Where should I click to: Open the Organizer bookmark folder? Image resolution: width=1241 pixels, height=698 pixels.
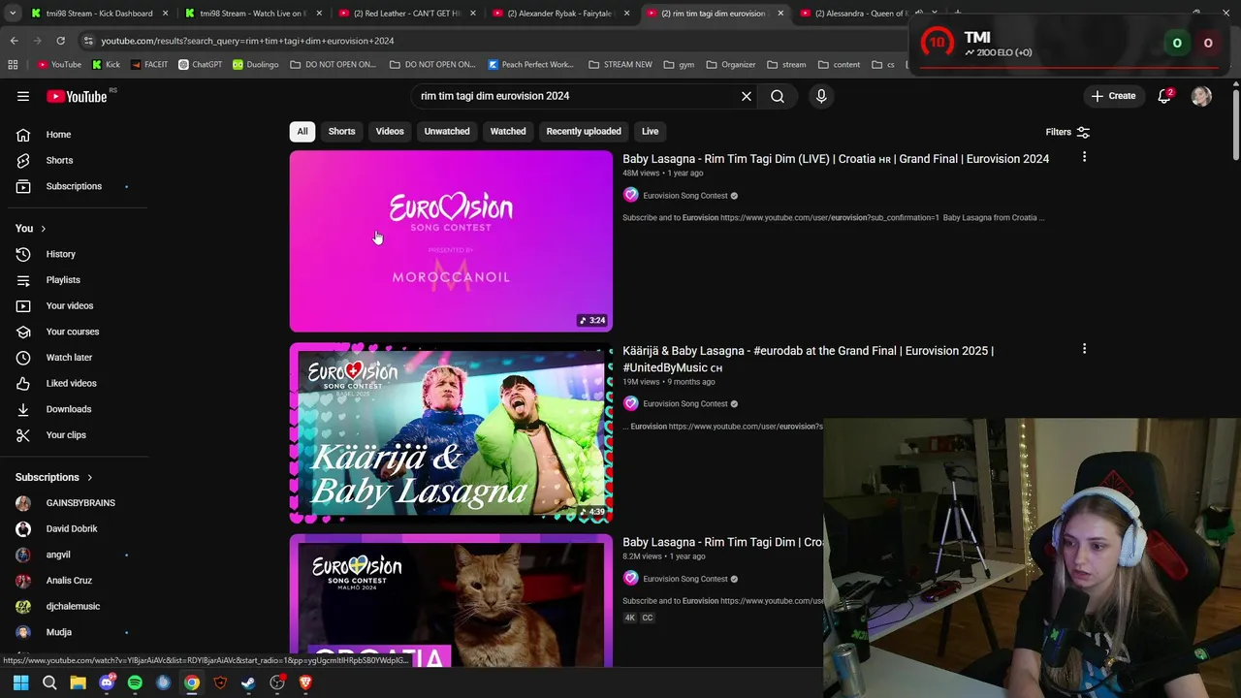tap(731, 65)
